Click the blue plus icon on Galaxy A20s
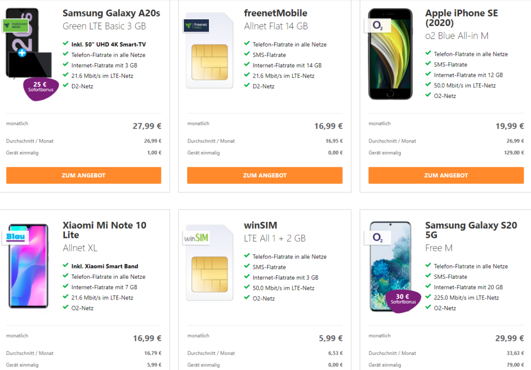The image size is (531, 370). click(22, 53)
